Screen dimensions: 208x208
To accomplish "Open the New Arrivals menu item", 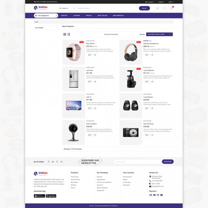I will coord(118,15).
